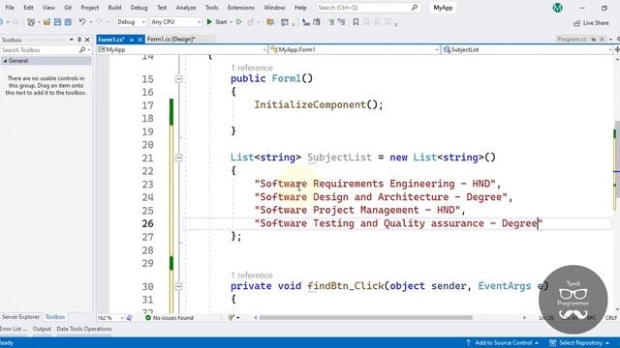The width and height of the screenshot is (620, 348).
Task: Click Add to Source Control
Action: click(502, 342)
